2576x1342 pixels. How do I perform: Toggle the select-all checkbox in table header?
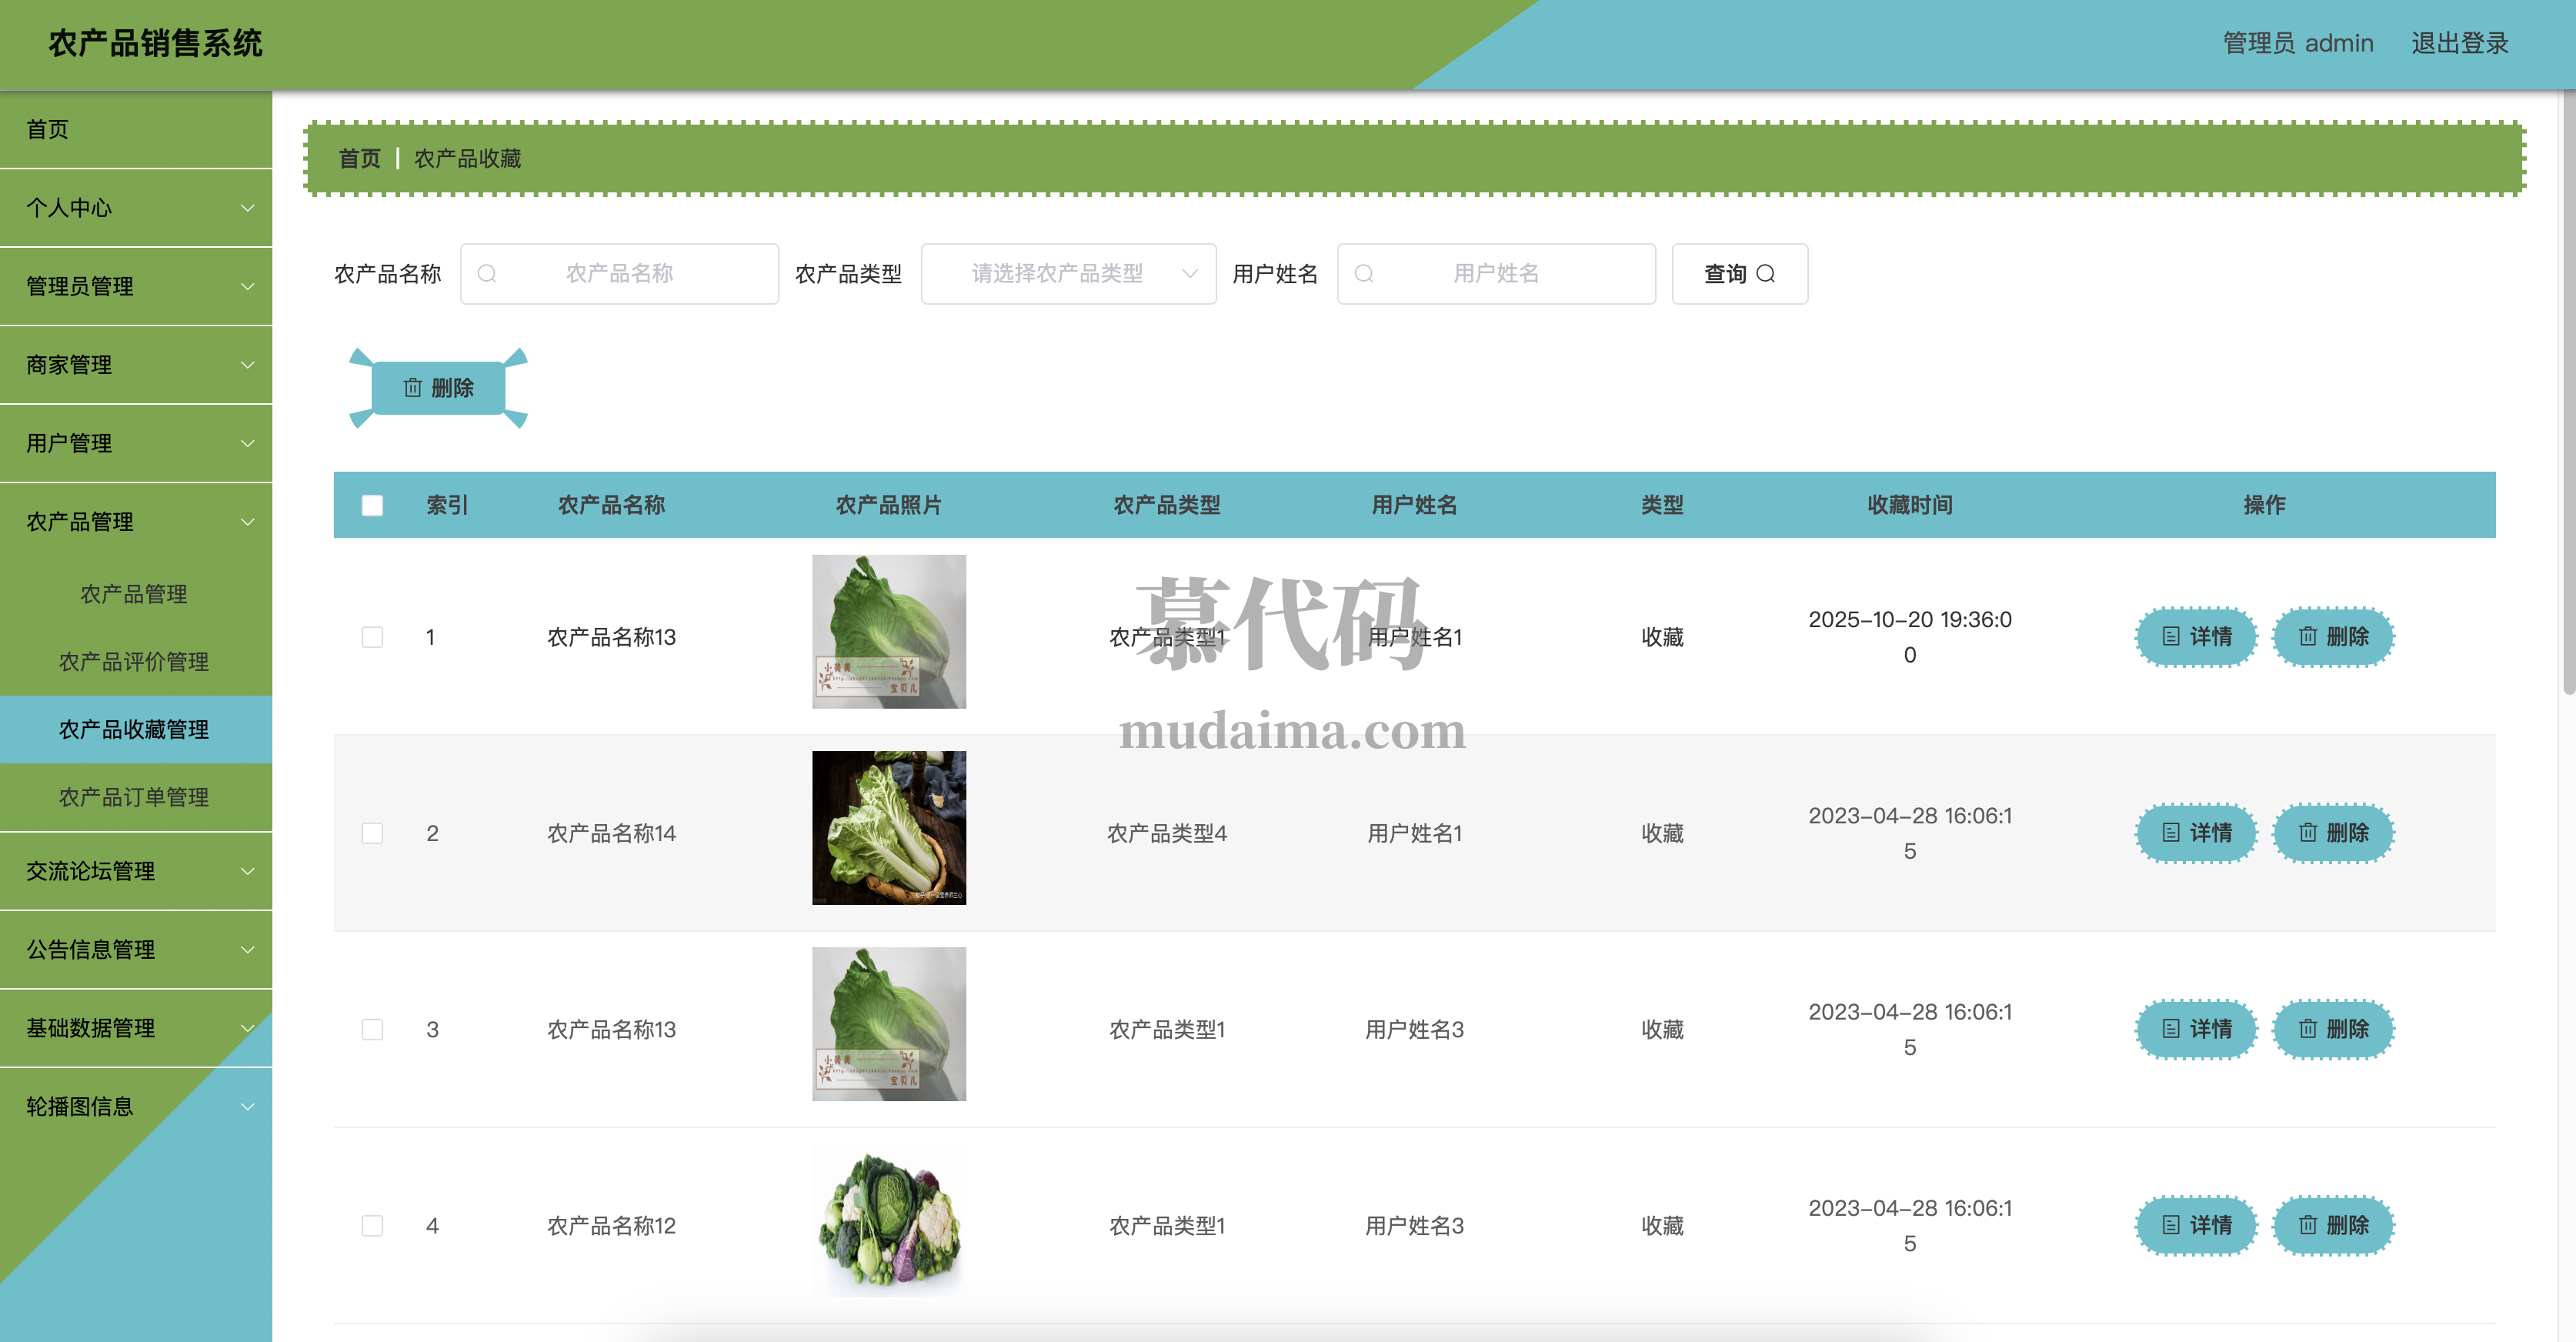(x=372, y=506)
